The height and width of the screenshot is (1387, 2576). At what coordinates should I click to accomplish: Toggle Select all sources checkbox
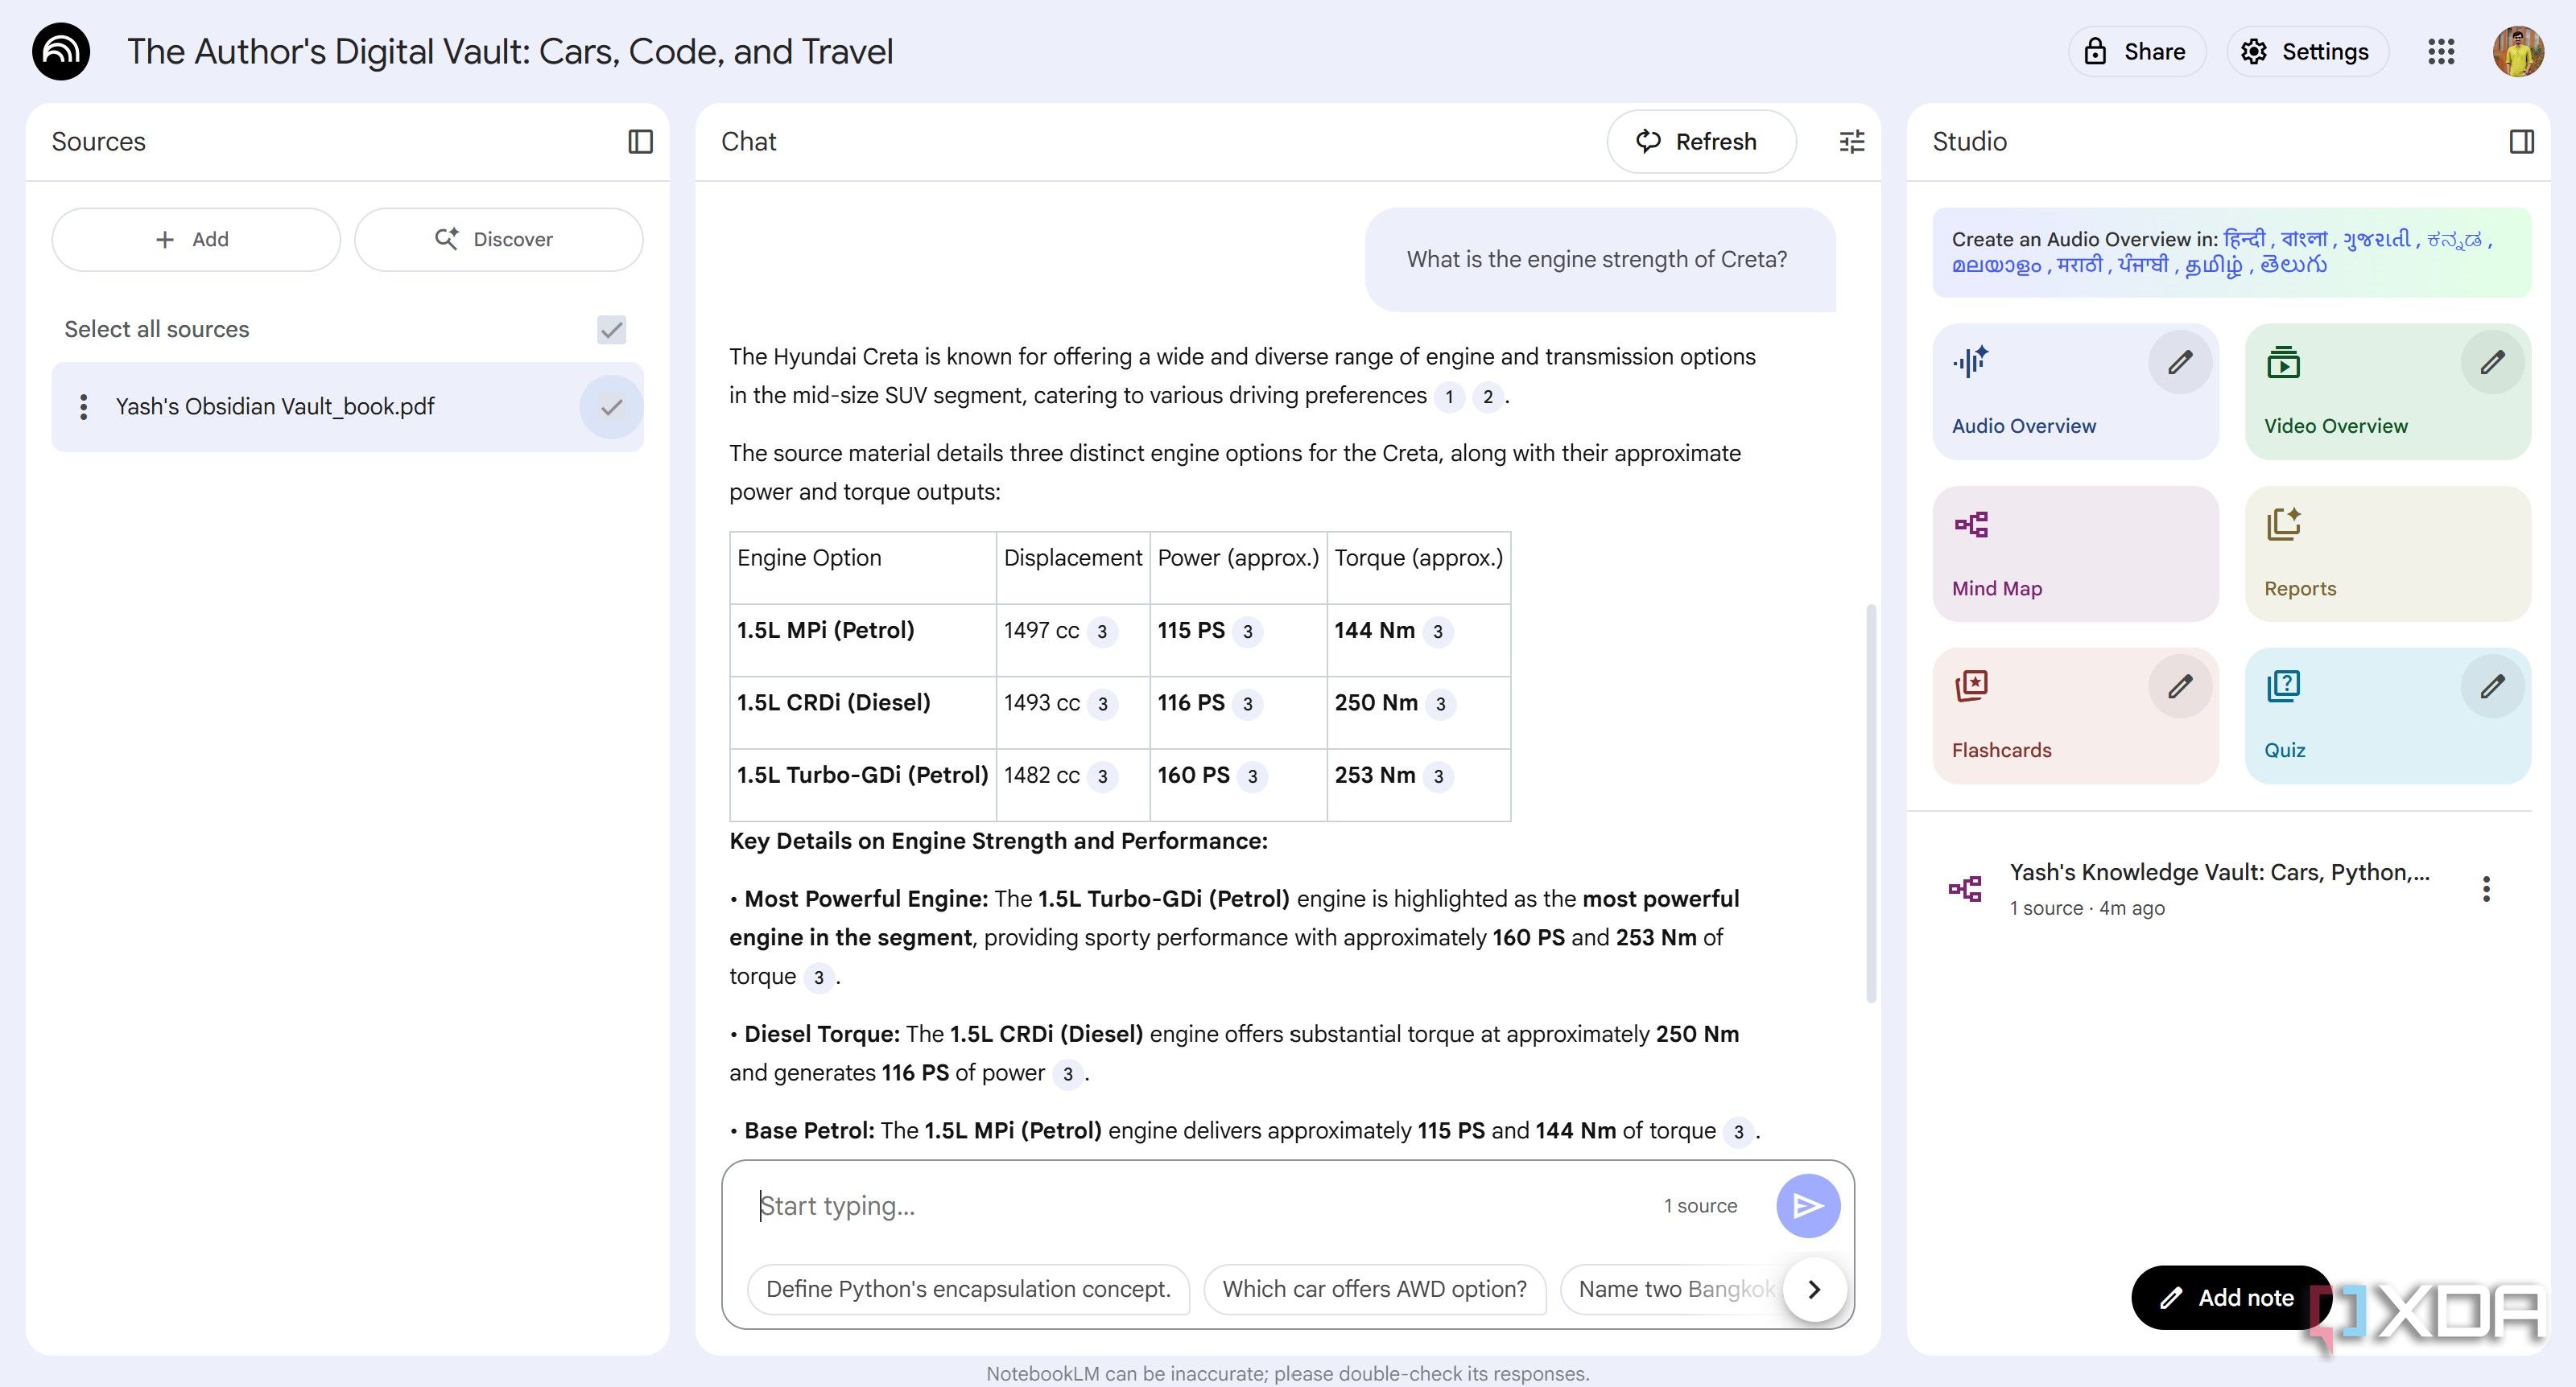click(611, 330)
